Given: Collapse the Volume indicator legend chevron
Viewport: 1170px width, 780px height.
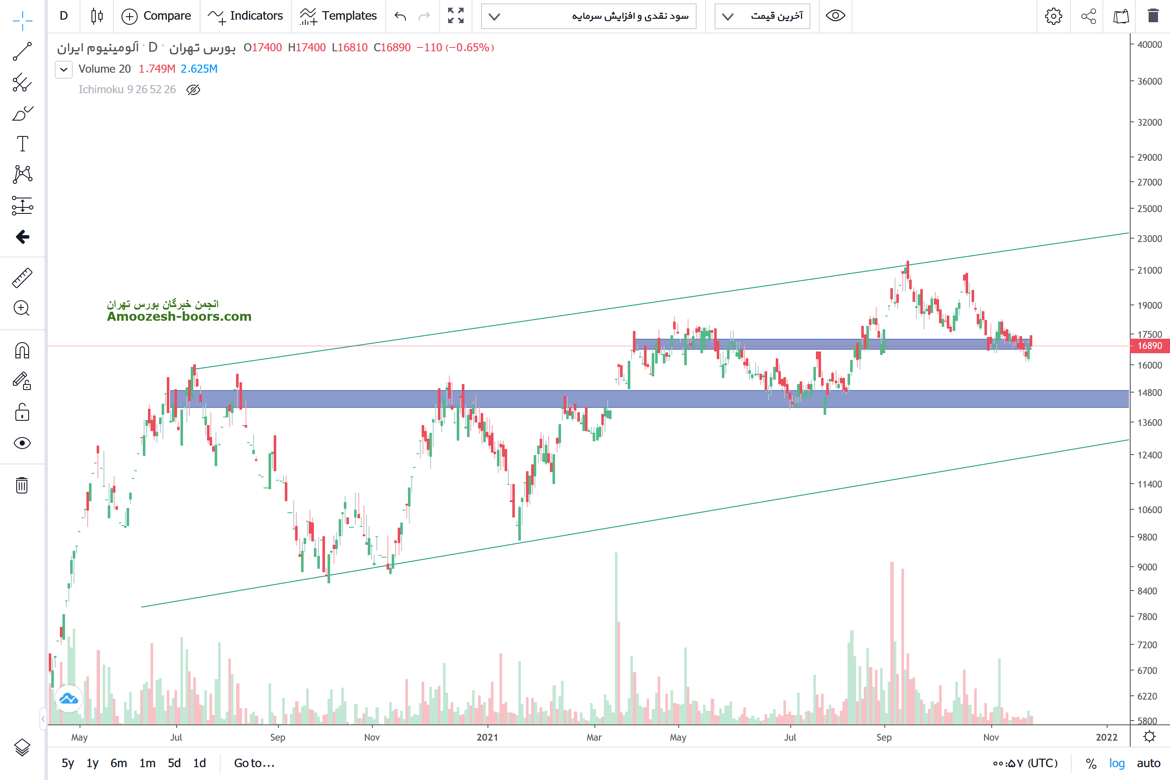Looking at the screenshot, I should point(64,69).
